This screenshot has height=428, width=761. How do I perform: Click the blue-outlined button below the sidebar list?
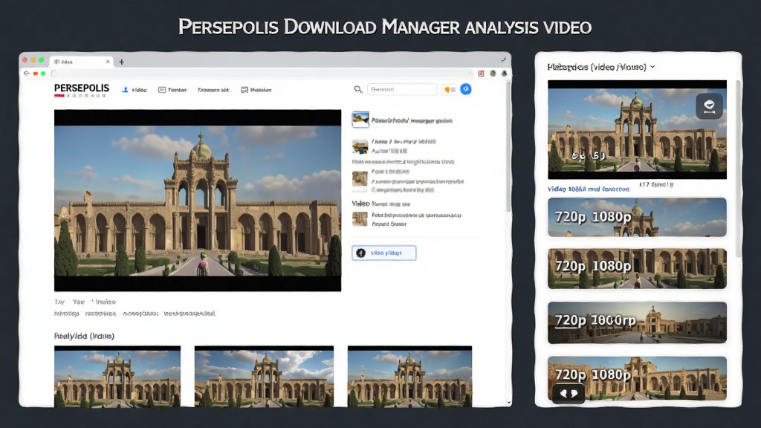384,253
